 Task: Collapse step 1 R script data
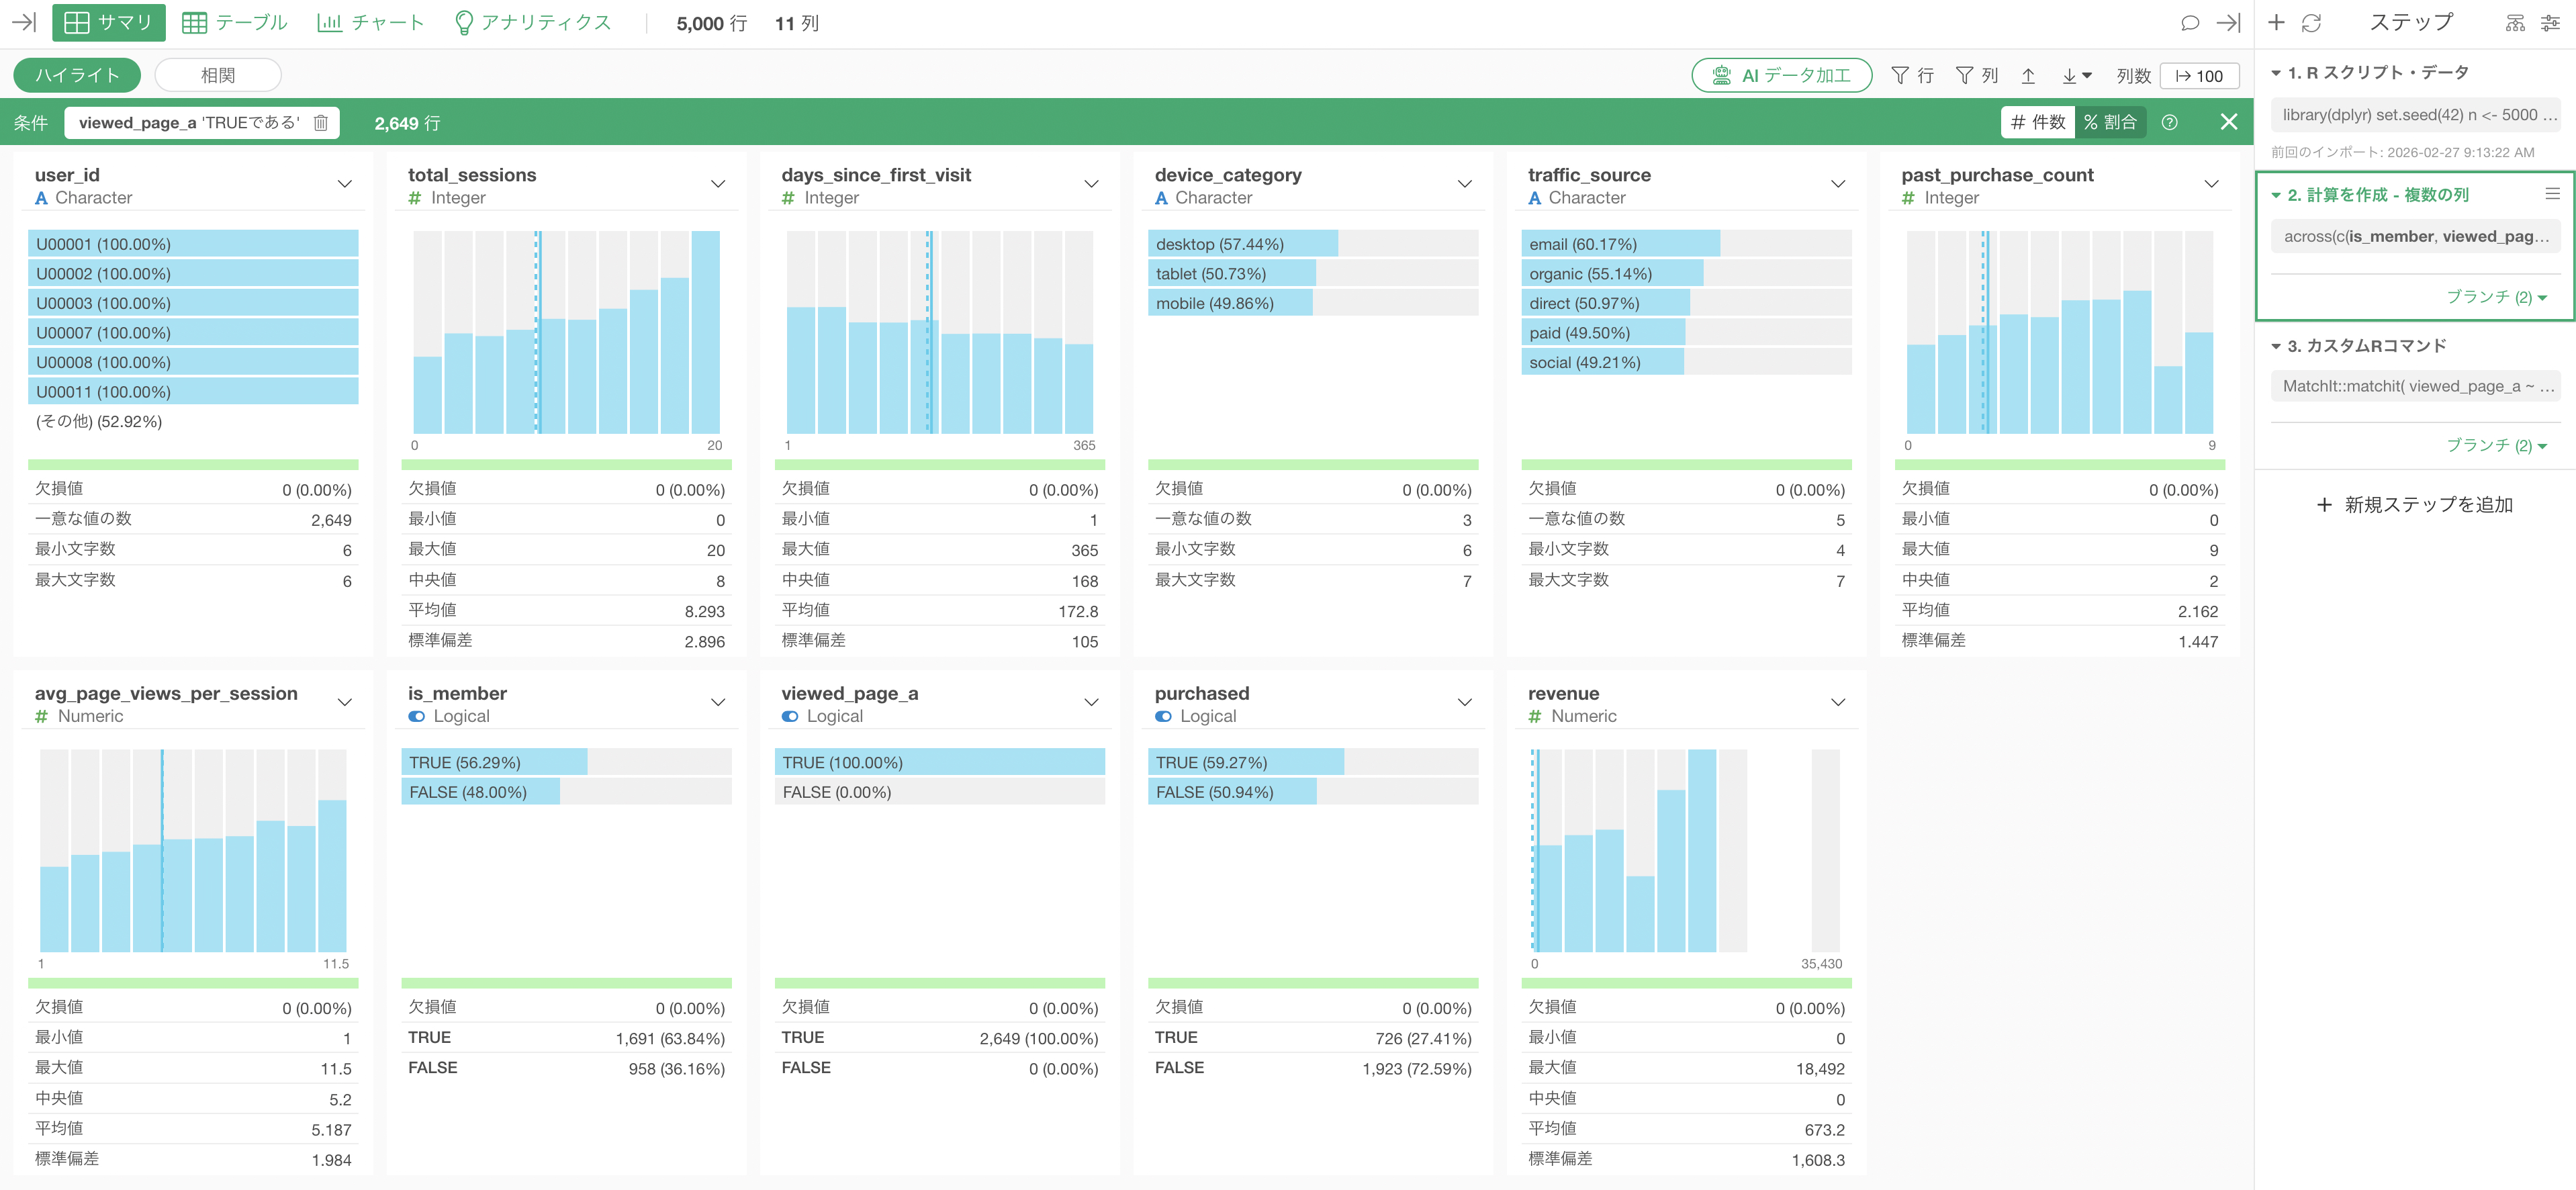pyautogui.click(x=2276, y=73)
